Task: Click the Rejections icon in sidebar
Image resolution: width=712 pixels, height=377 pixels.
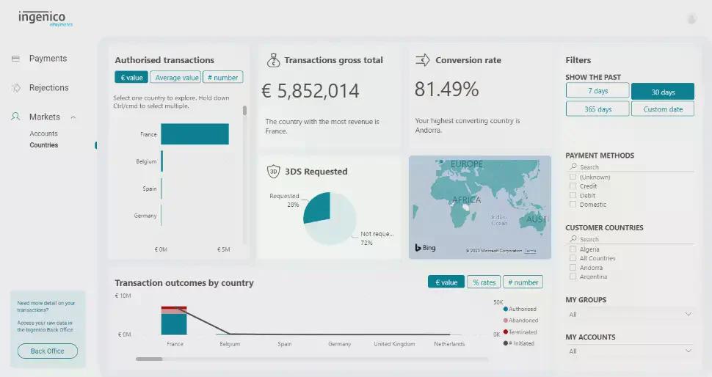Action: 15,88
